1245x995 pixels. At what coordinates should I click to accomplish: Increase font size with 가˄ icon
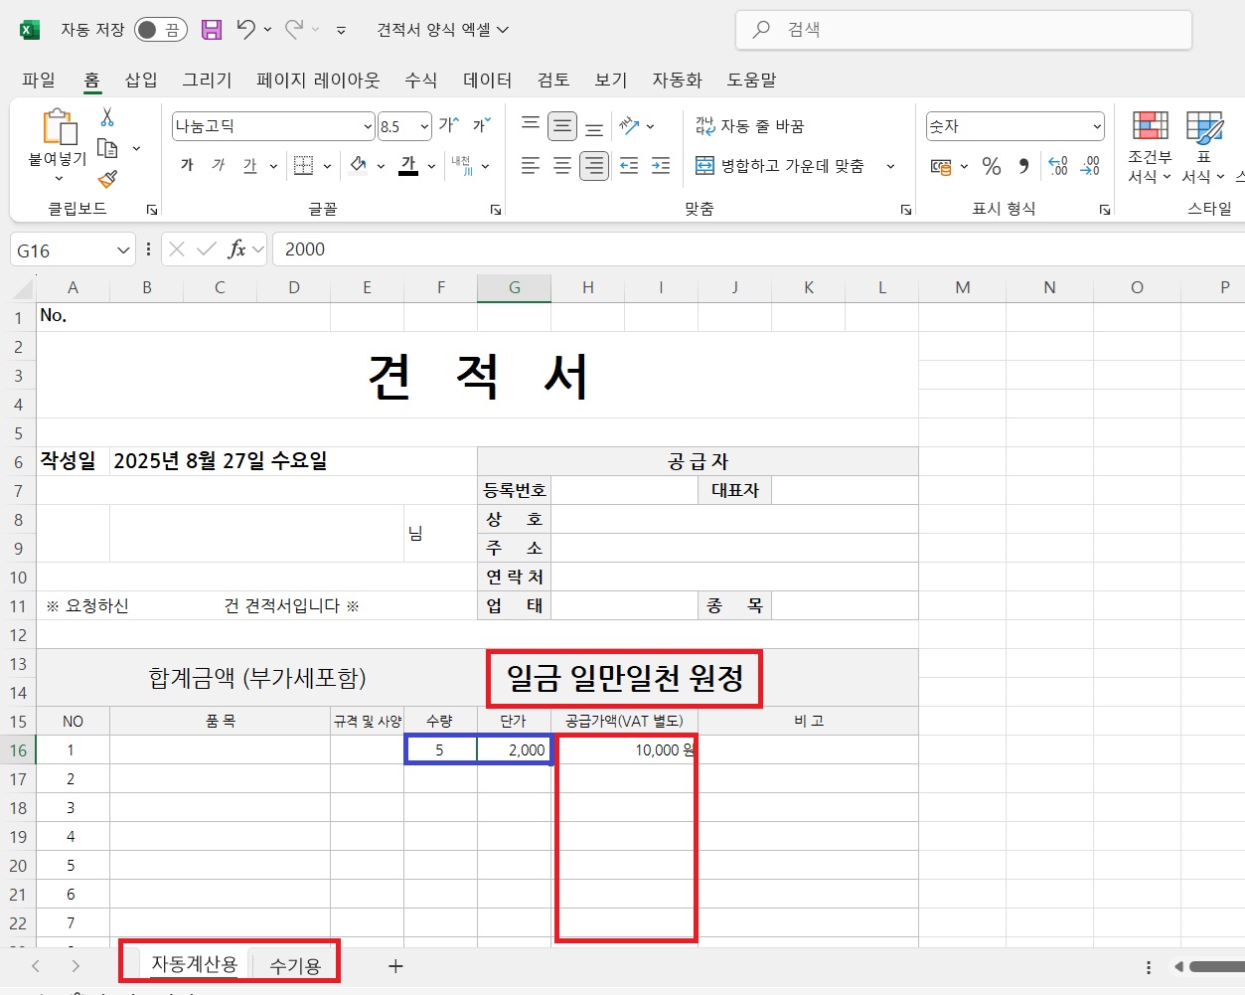point(449,126)
